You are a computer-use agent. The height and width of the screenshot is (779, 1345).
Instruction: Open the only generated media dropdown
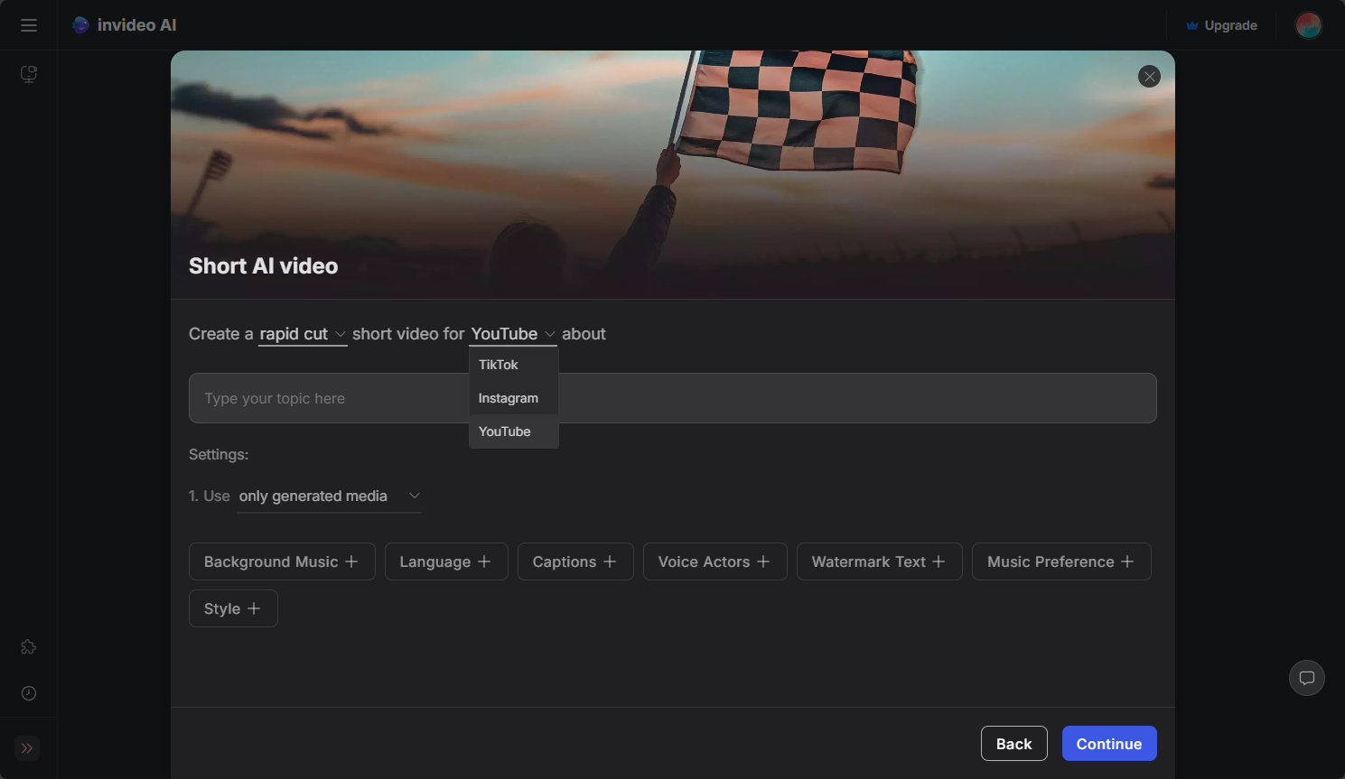point(330,496)
